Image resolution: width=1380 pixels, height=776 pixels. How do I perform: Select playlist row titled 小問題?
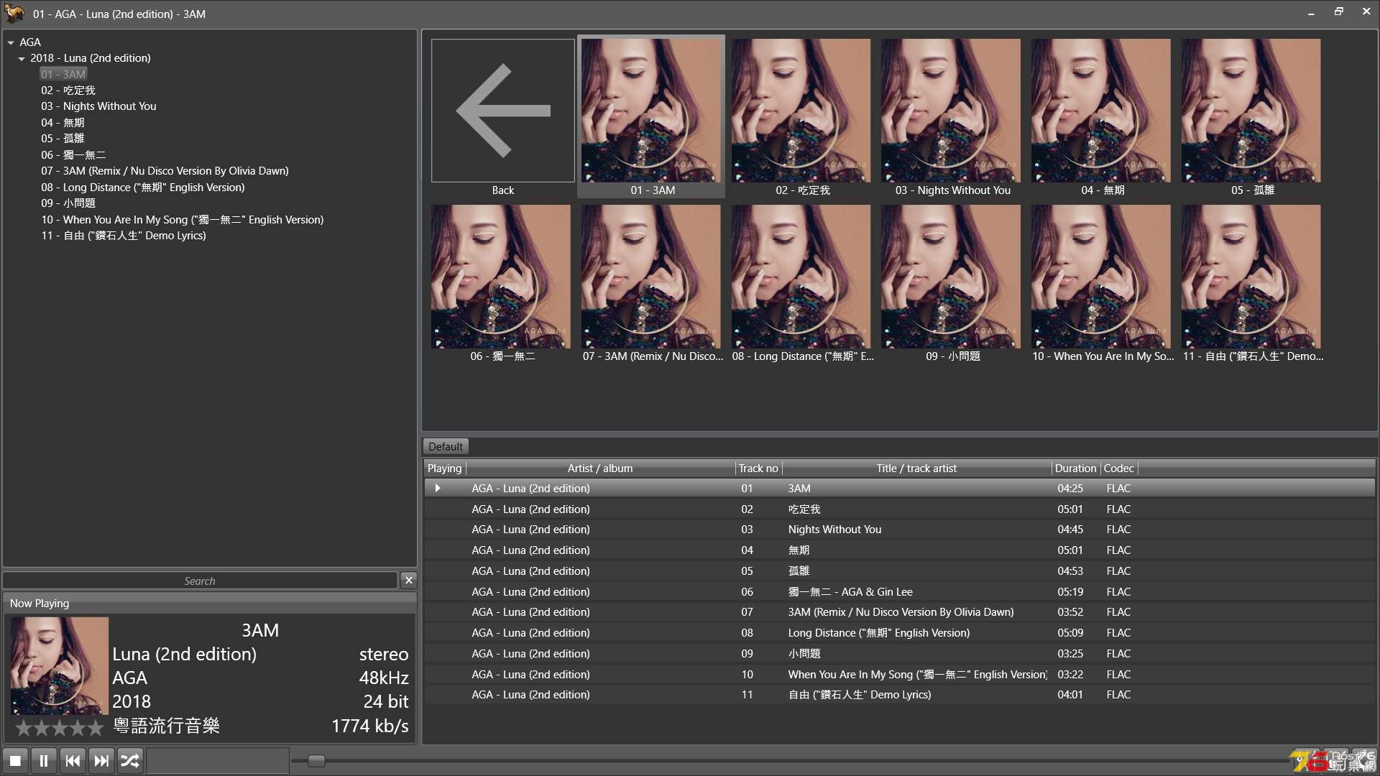pos(899,654)
